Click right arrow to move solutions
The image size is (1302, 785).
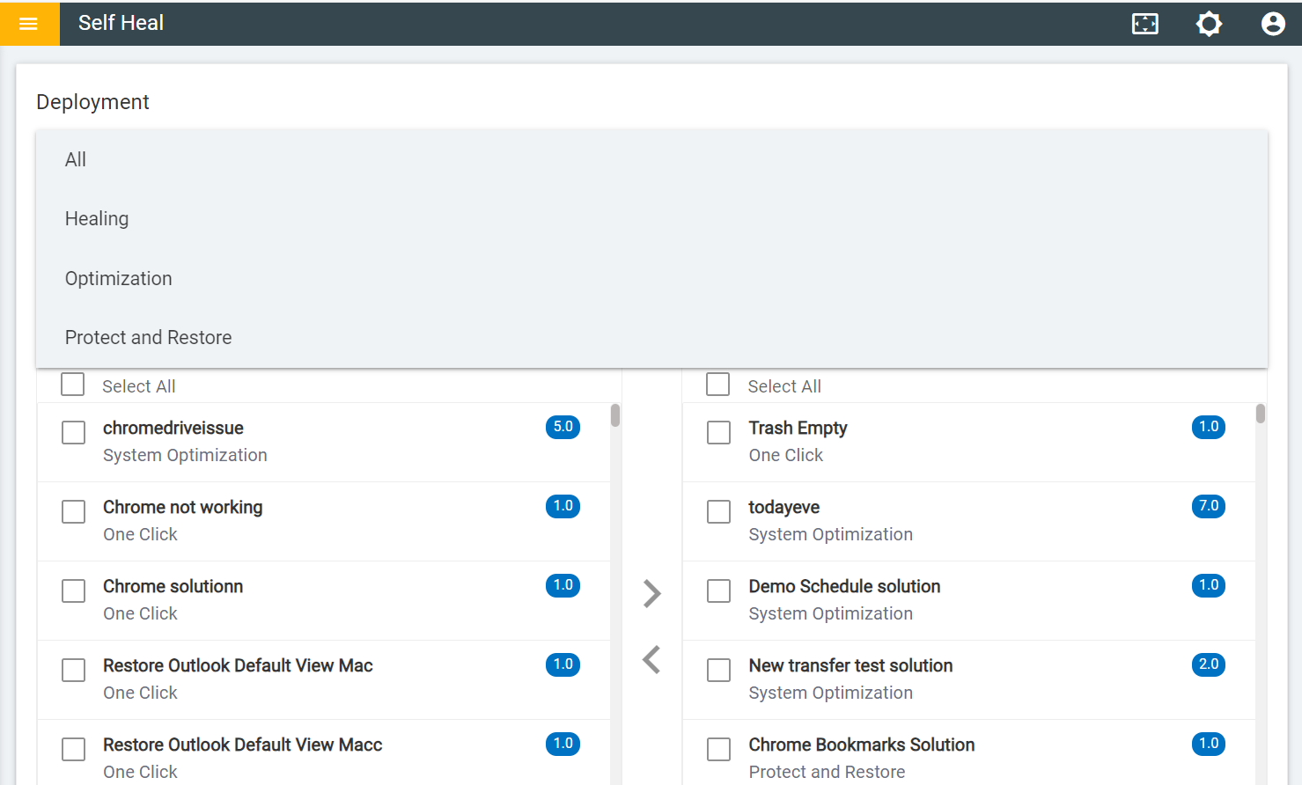(x=651, y=594)
